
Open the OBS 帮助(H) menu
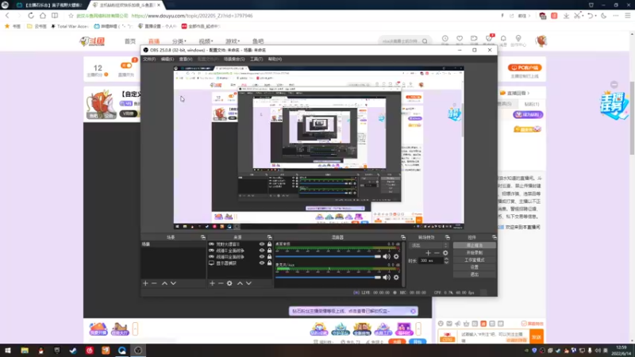[x=275, y=59]
